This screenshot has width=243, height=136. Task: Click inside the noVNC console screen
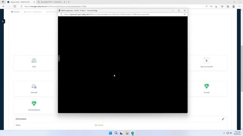(x=123, y=65)
